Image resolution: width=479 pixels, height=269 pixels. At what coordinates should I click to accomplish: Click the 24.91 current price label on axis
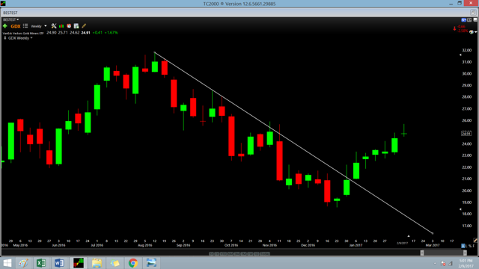(466, 134)
